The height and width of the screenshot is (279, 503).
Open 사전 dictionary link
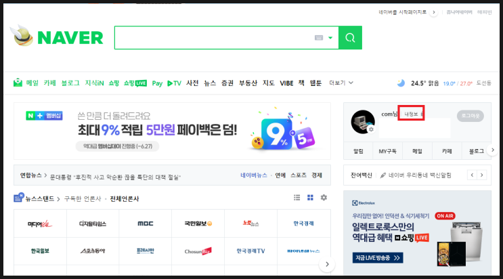(x=192, y=83)
